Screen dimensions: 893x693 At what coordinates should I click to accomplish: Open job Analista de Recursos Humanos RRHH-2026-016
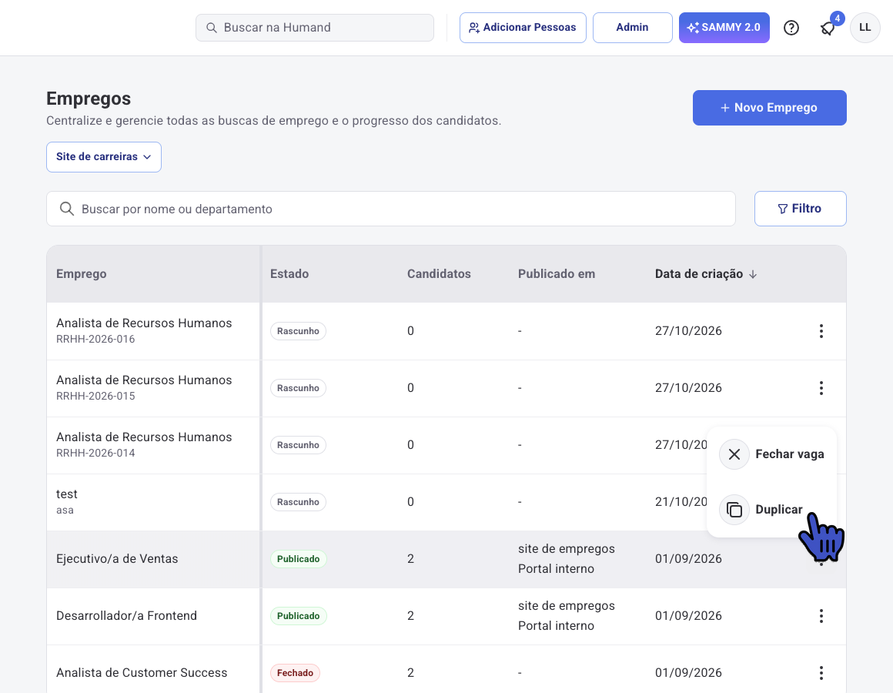coord(144,323)
